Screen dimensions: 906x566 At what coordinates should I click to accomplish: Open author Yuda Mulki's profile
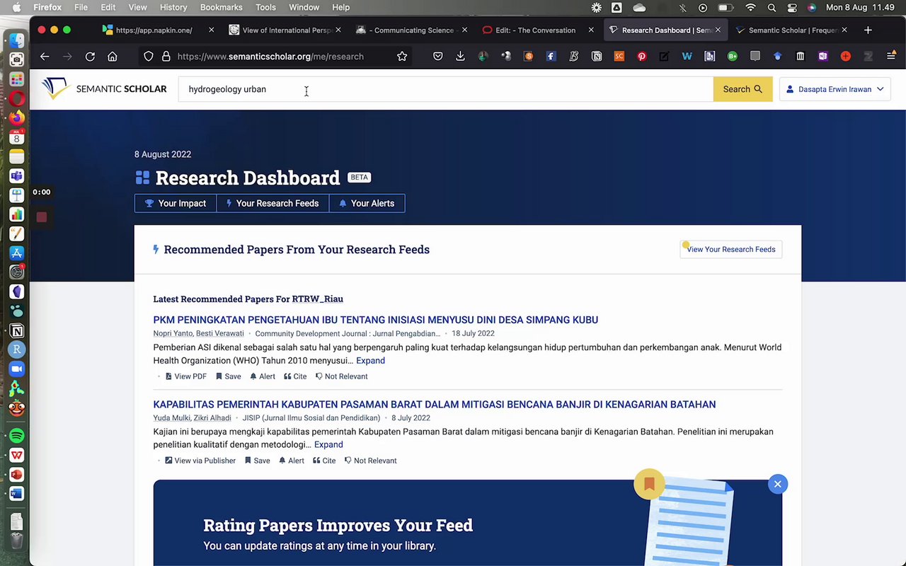(x=171, y=418)
